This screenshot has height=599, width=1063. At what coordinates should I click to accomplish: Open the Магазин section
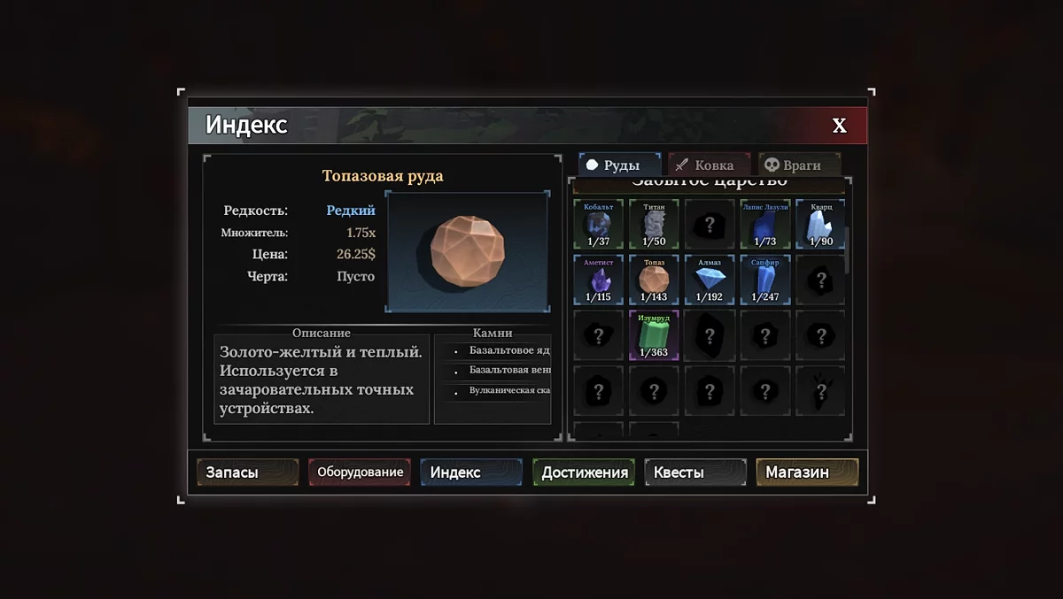(x=807, y=472)
